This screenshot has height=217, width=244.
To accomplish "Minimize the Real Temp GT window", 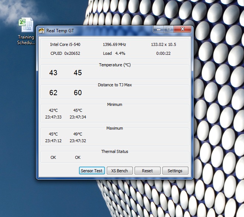I will (159, 29).
